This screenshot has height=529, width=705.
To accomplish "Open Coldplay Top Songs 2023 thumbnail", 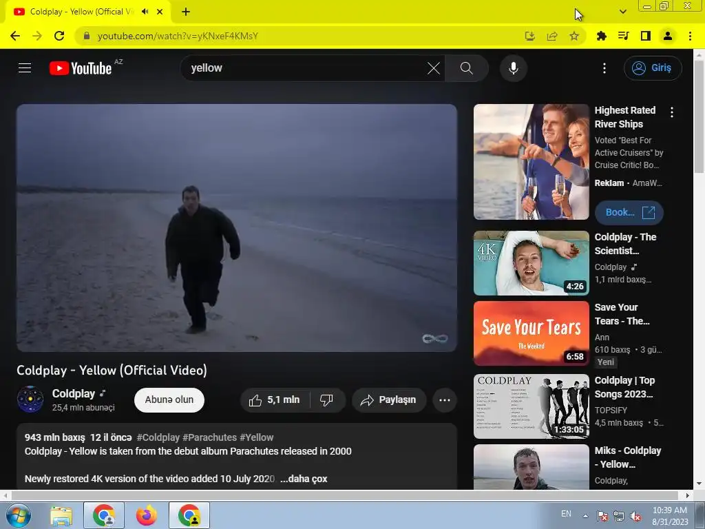I will point(531,406).
